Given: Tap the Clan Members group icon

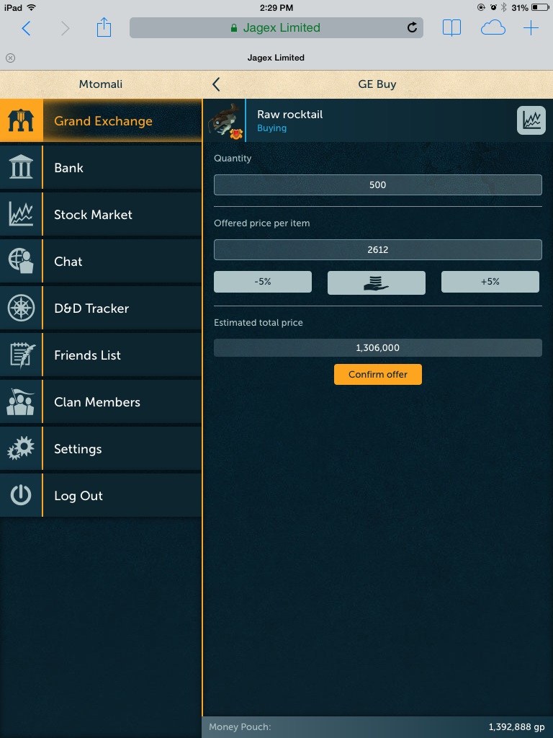Looking at the screenshot, I should tap(21, 402).
